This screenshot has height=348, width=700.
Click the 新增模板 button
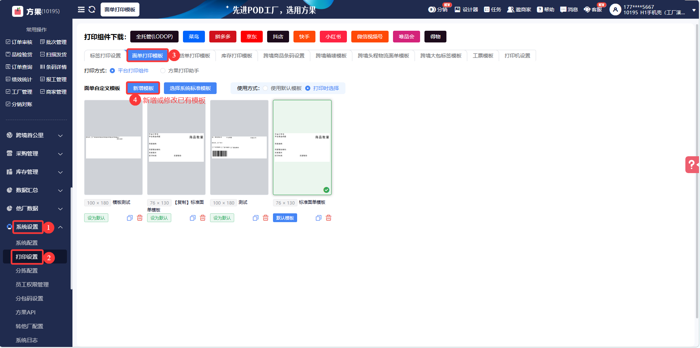click(x=143, y=88)
